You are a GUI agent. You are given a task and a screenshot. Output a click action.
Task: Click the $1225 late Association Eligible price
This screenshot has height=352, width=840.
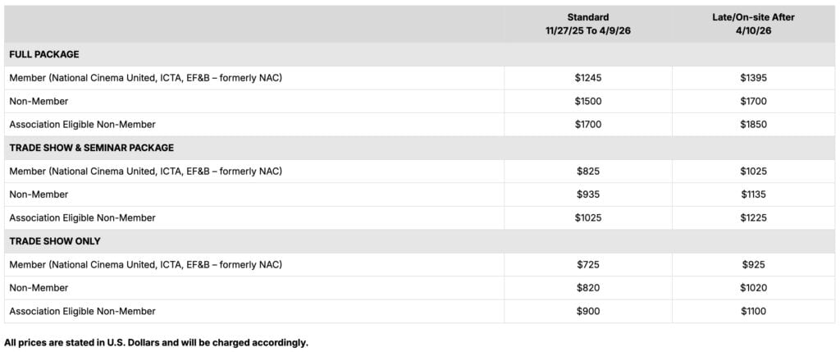coord(753,218)
